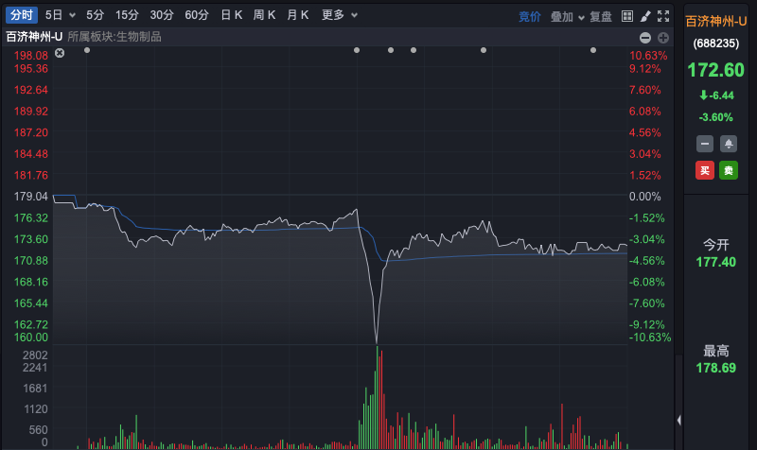Zoom in chart with plus circle icon
Image resolution: width=757 pixels, height=450 pixels.
click(x=663, y=38)
